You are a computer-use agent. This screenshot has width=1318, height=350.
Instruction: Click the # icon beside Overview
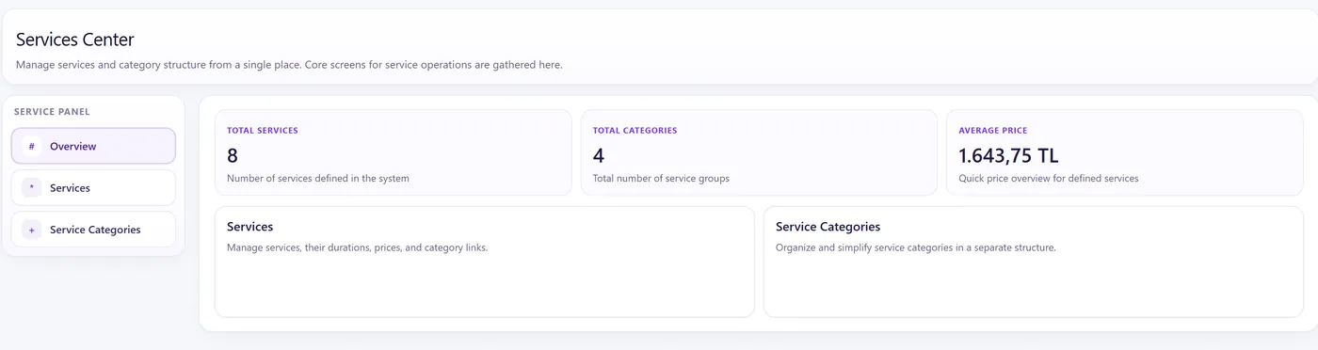click(31, 147)
